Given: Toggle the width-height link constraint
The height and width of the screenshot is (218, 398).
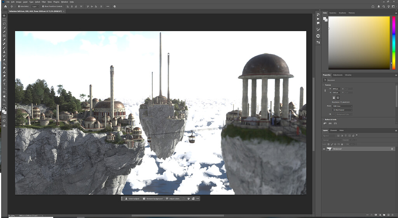Looking at the screenshot, I should pos(325,91).
